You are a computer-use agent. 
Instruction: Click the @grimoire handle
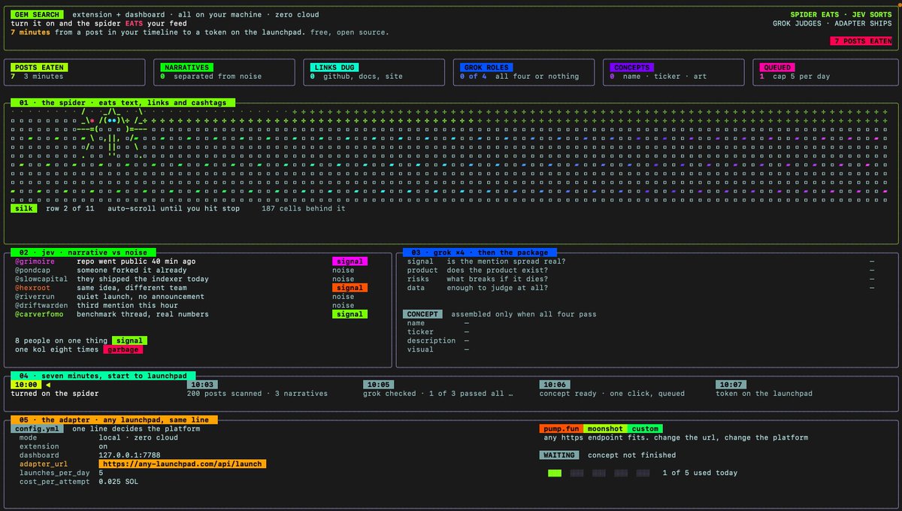[x=35, y=262]
